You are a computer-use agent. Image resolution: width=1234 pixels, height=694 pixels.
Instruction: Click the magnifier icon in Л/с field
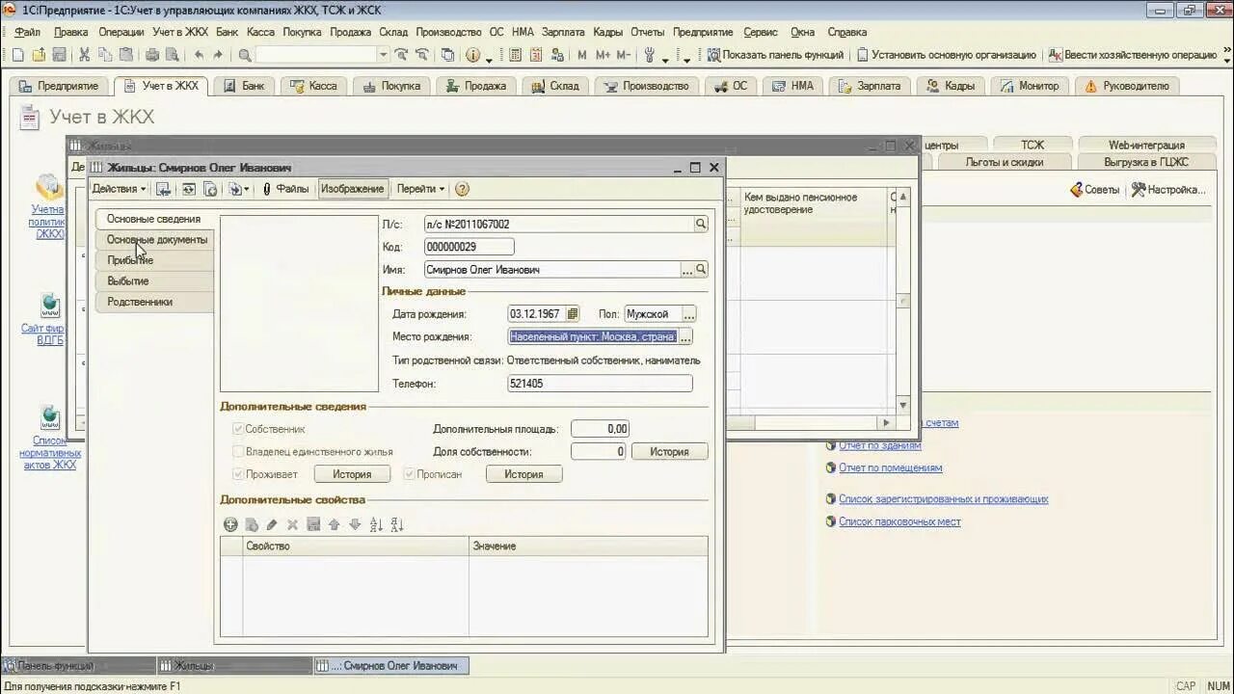pyautogui.click(x=701, y=224)
